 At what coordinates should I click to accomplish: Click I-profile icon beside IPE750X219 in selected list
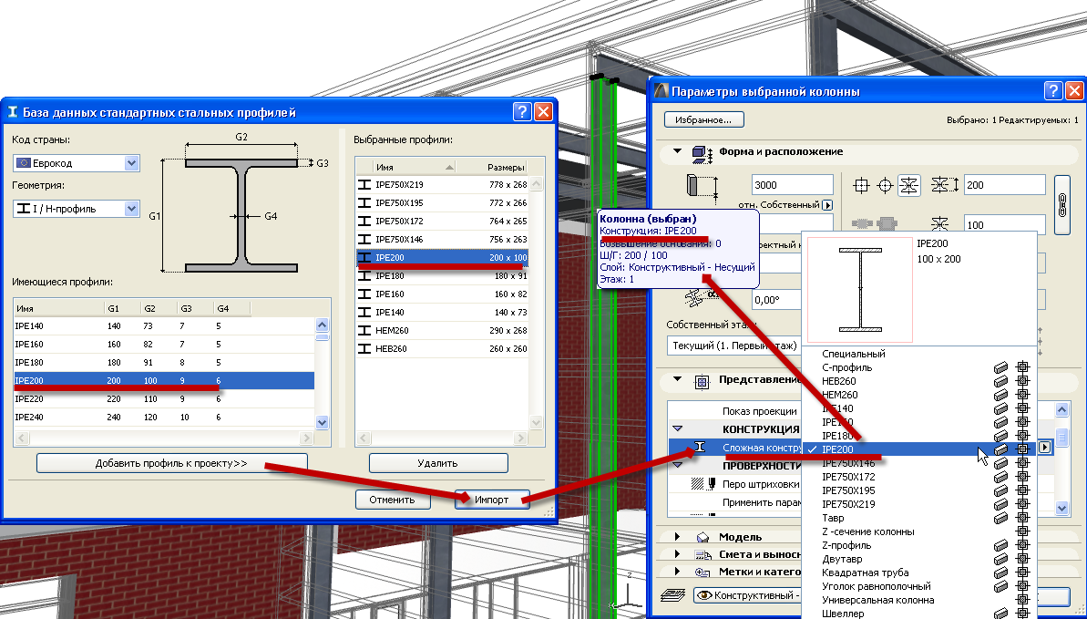pyautogui.click(x=364, y=184)
